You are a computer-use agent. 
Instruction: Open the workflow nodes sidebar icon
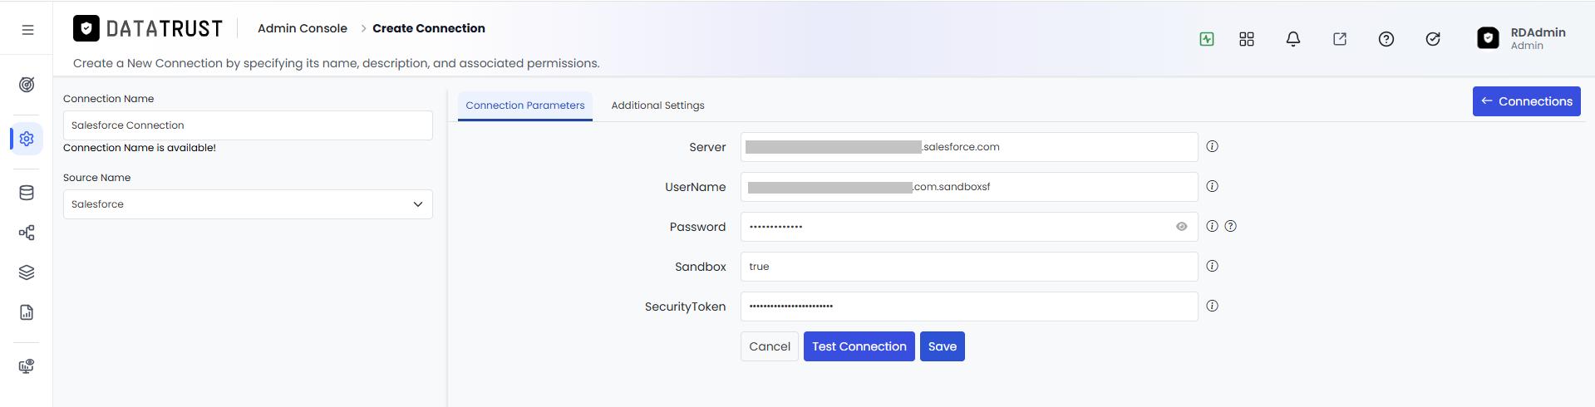[27, 233]
